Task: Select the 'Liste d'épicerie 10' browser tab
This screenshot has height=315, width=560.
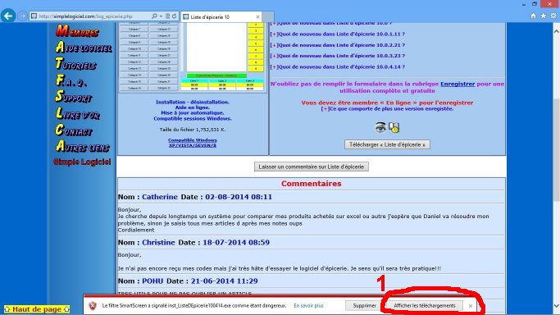Action: 221,16
